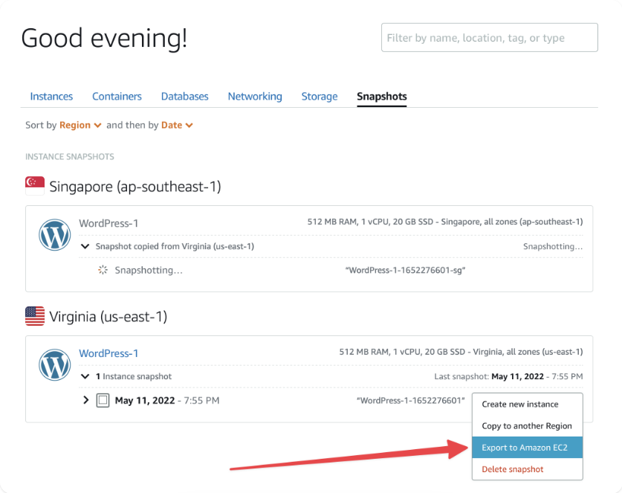Click the 'Virginia (us-east-1)' region heading

(x=108, y=317)
